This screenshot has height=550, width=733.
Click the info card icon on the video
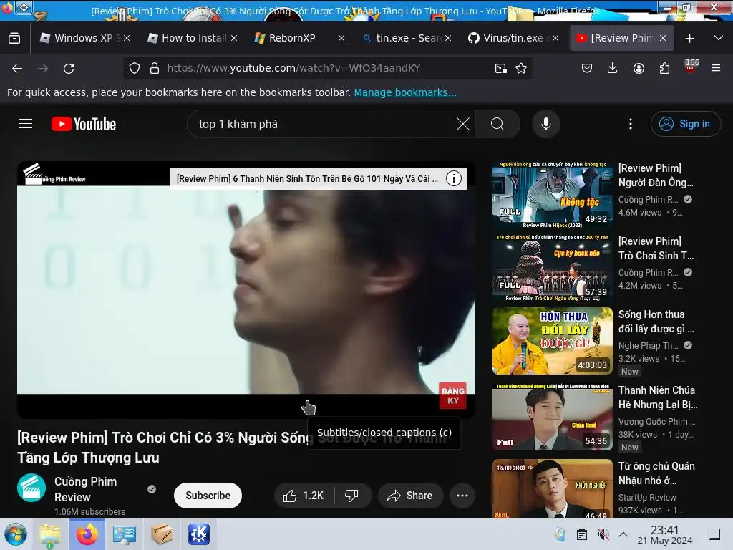pos(453,178)
